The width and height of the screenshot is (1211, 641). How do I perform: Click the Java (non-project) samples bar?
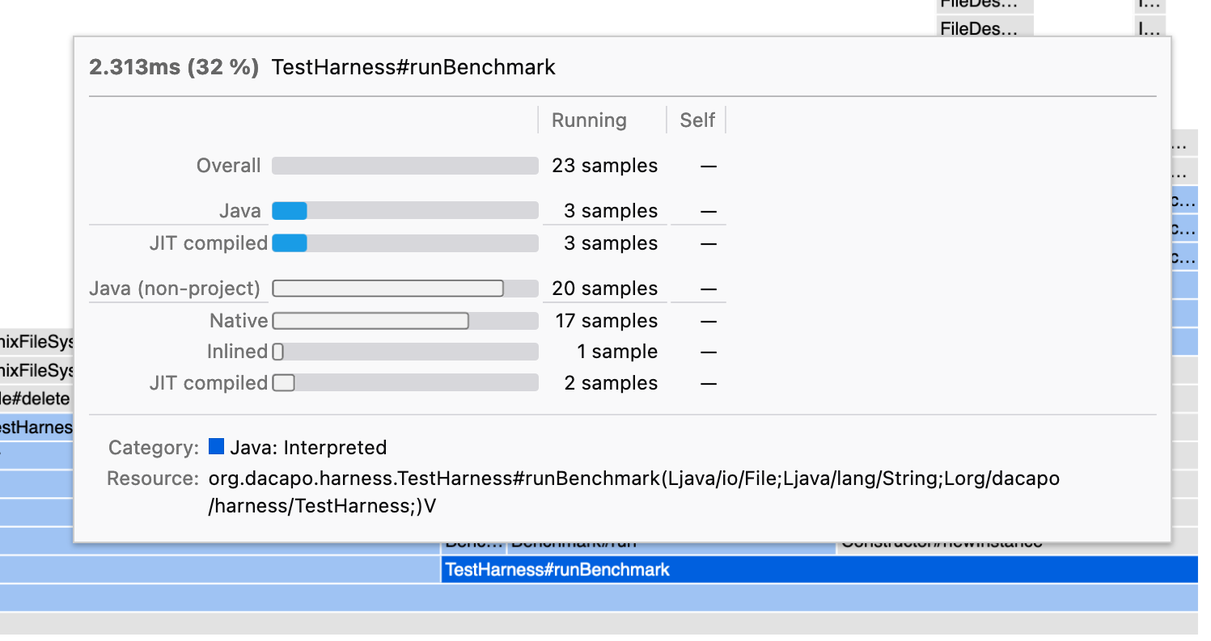(388, 289)
